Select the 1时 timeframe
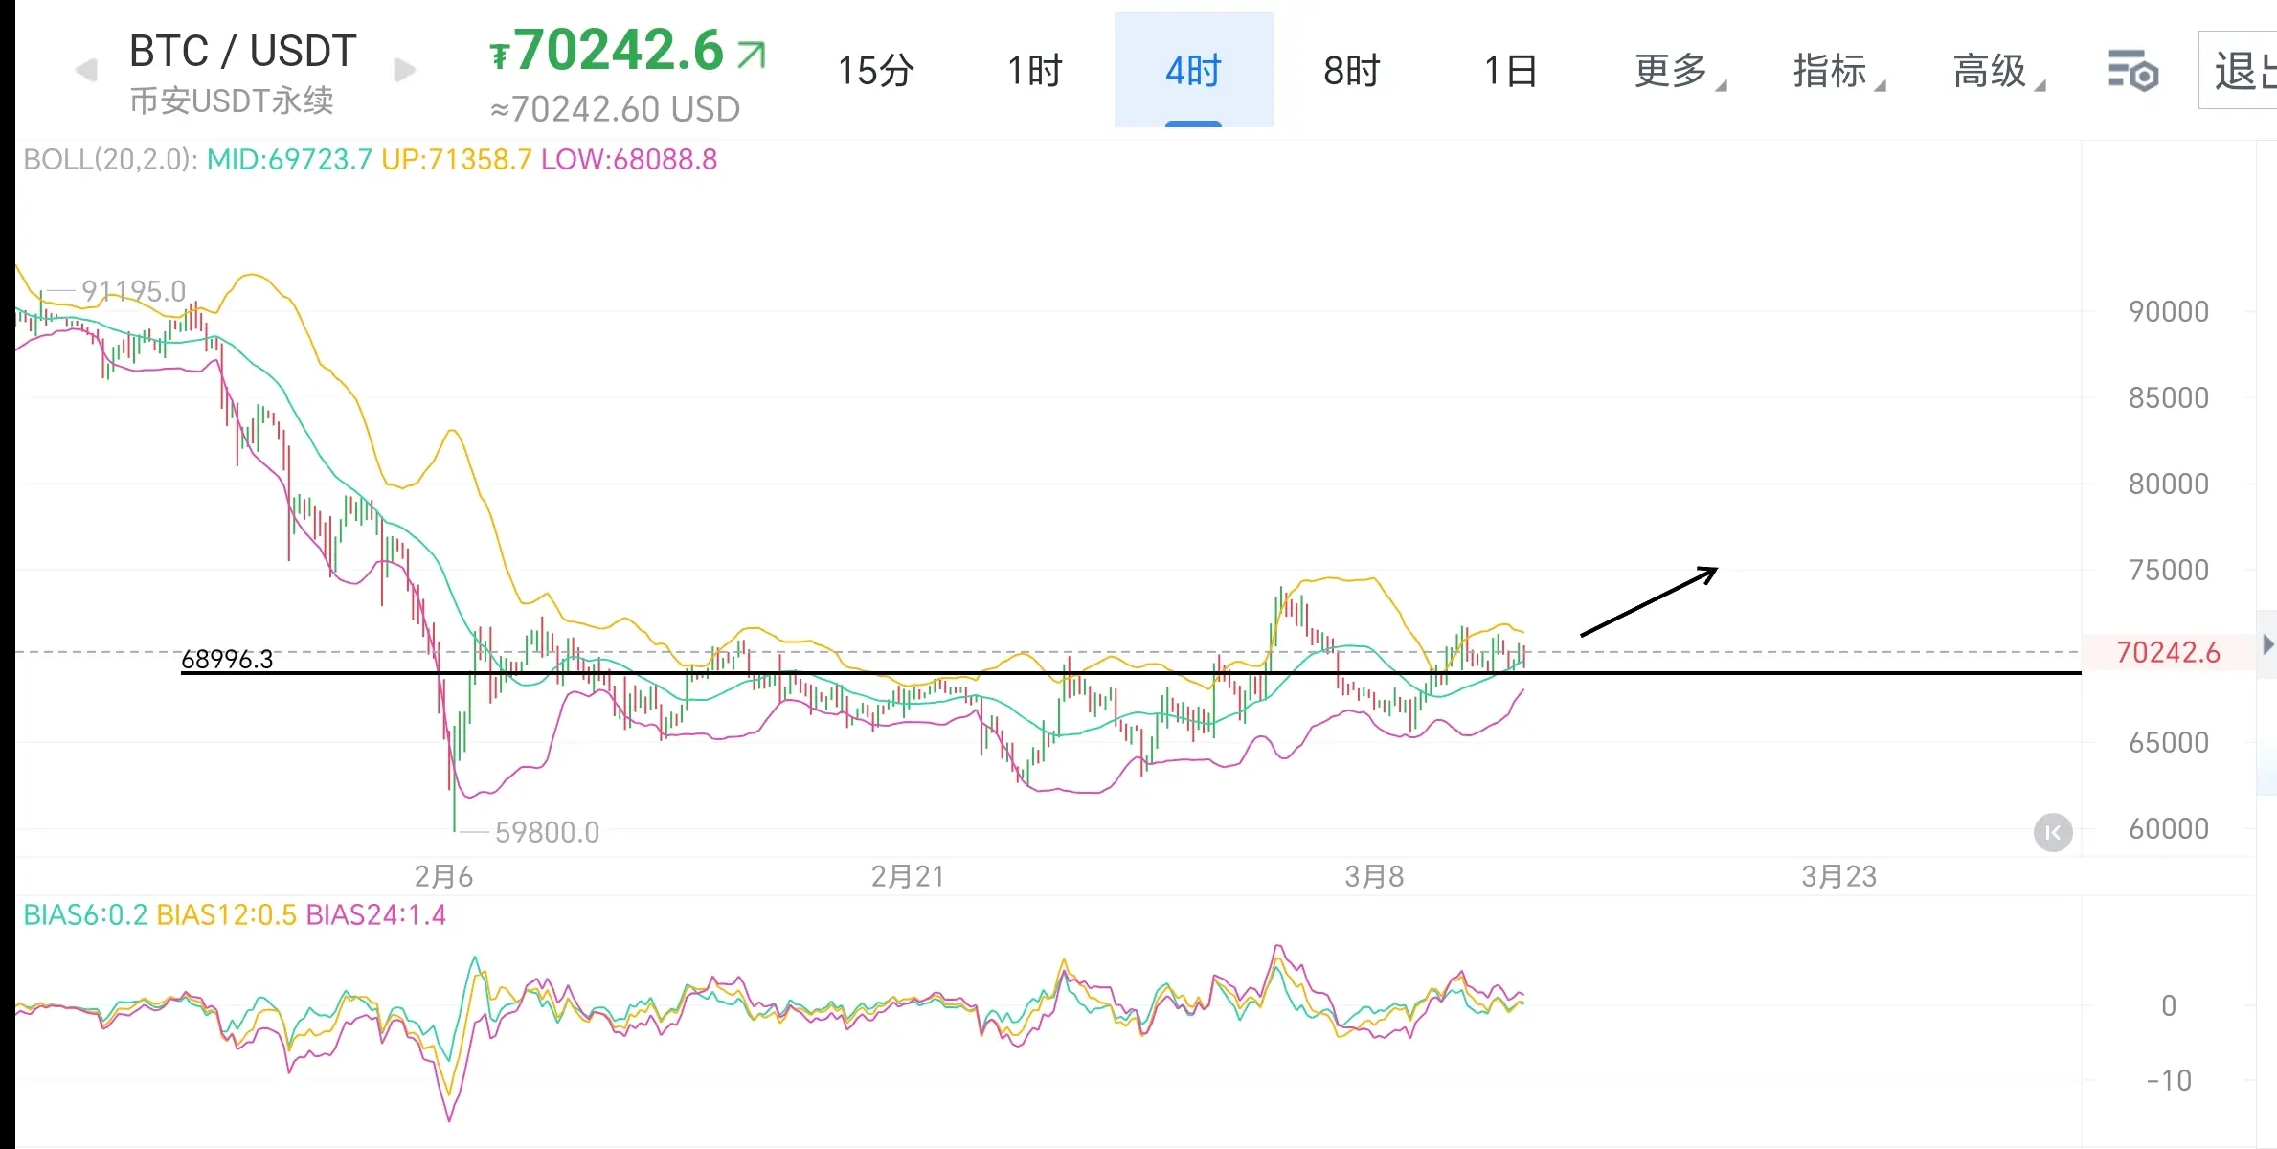Image resolution: width=2277 pixels, height=1149 pixels. coord(1034,71)
